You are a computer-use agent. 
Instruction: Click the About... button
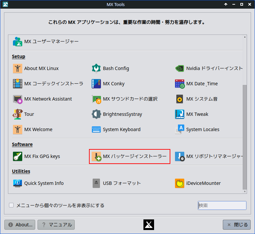pos(20,225)
